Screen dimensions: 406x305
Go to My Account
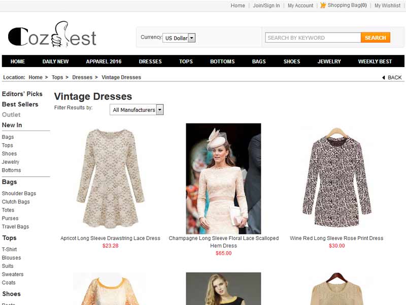300,6
